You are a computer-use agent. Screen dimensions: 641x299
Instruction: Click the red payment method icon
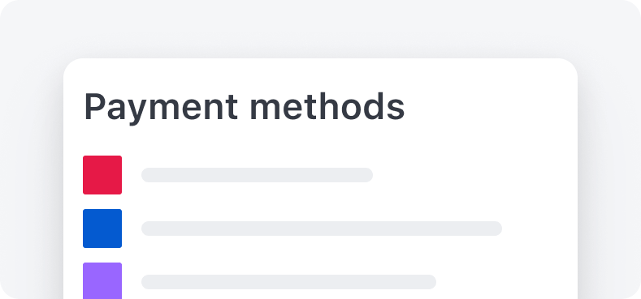coord(102,175)
